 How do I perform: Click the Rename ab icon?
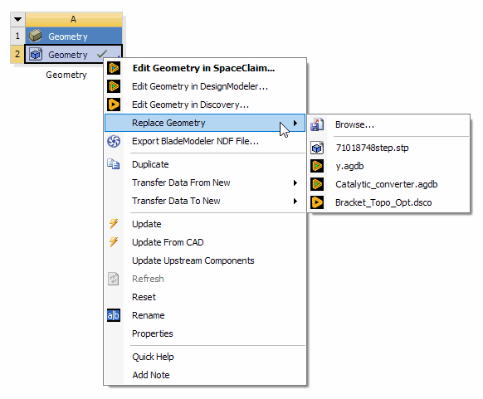point(114,315)
